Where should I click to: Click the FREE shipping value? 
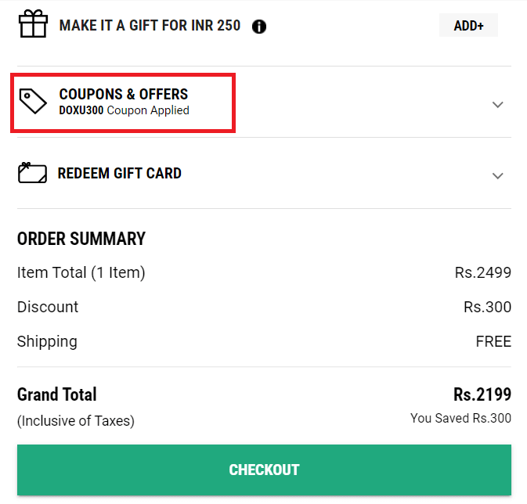pos(493,341)
